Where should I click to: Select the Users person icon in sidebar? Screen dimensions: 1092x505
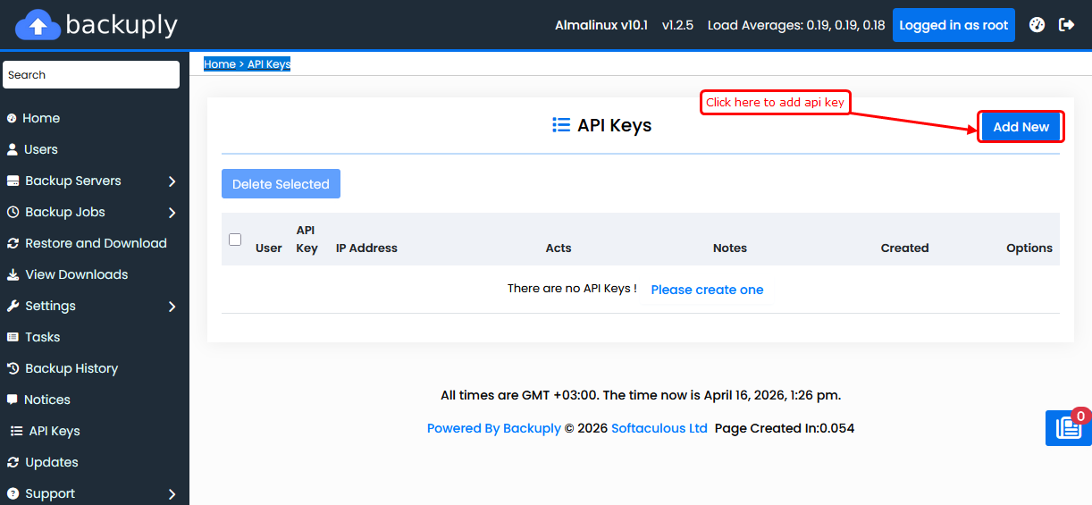[13, 149]
